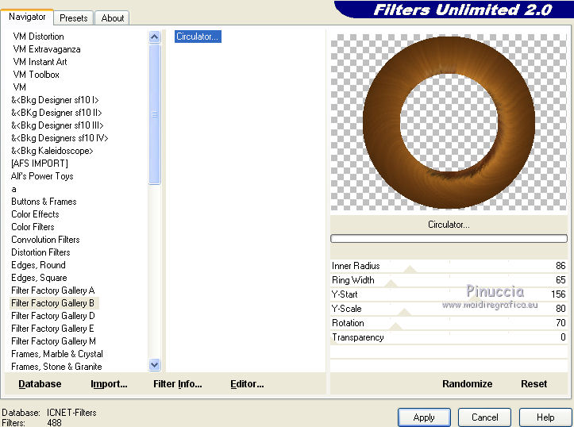The width and height of the screenshot is (574, 427).
Task: Click the filter list scroll-down arrow
Action: [x=155, y=365]
